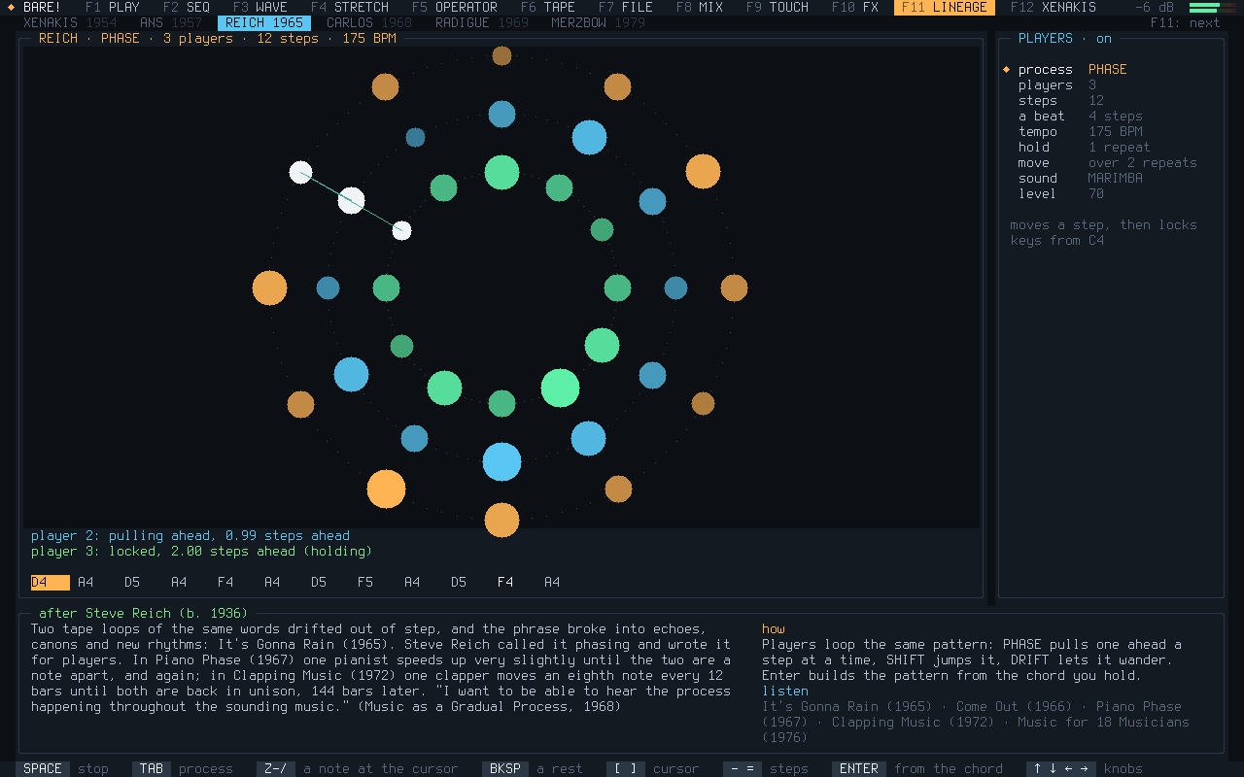Image resolution: width=1244 pixels, height=777 pixels.
Task: Click the sound MARIMBA value
Action: [x=1116, y=179]
